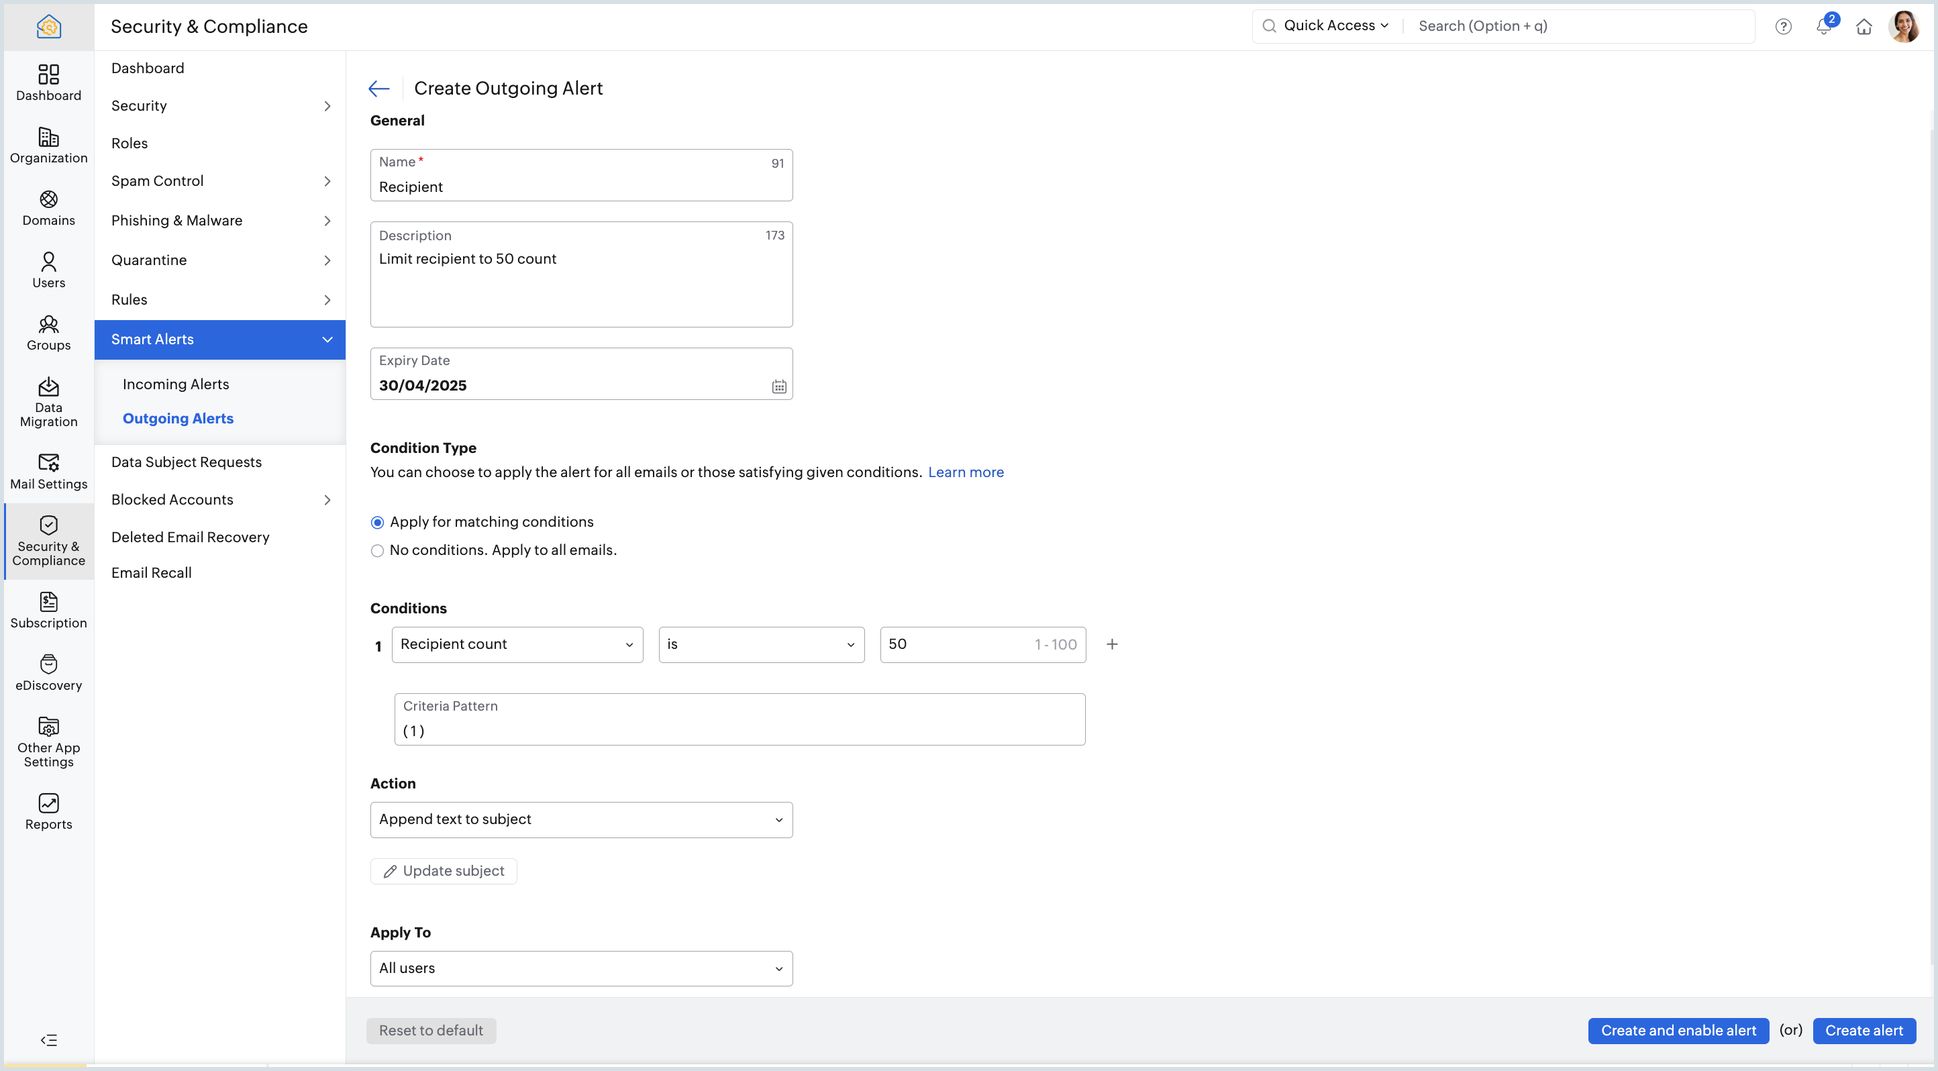Screen dimensions: 1938x1071
Task: Click the Learn more link
Action: 965,472
